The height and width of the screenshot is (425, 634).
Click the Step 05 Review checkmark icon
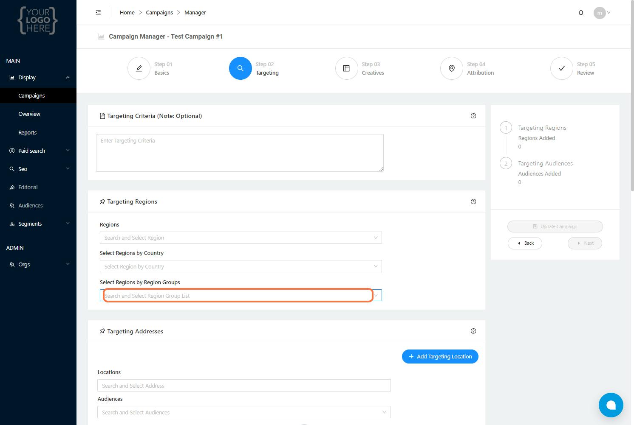(562, 68)
